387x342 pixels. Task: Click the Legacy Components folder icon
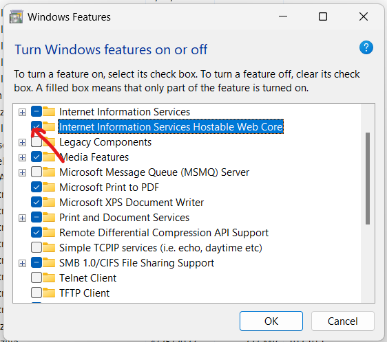pyautogui.click(x=50, y=142)
